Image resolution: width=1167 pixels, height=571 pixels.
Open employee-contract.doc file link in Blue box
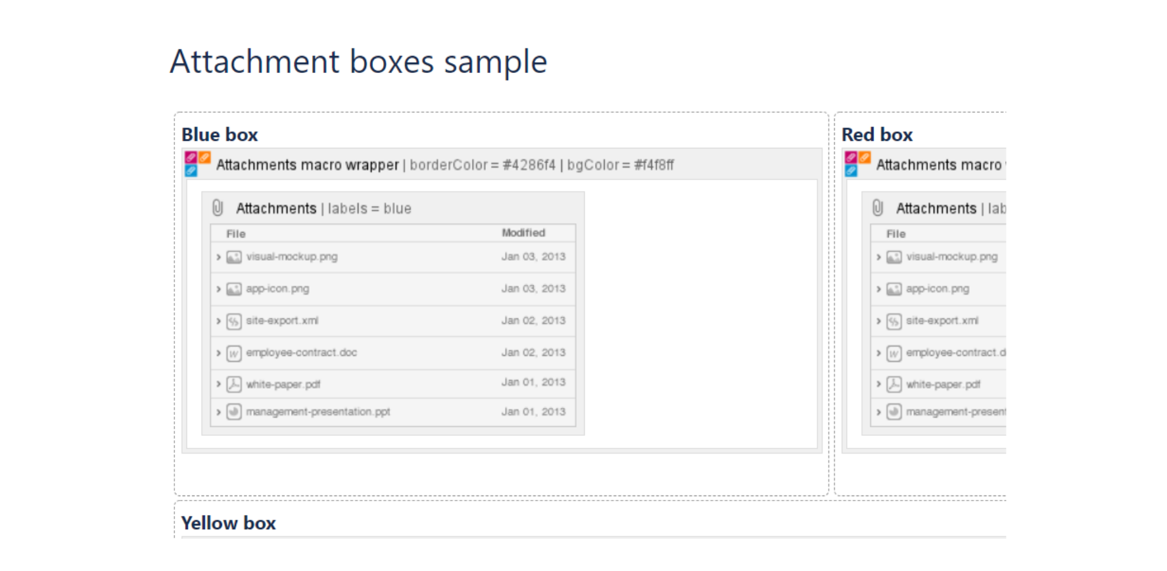click(x=301, y=352)
